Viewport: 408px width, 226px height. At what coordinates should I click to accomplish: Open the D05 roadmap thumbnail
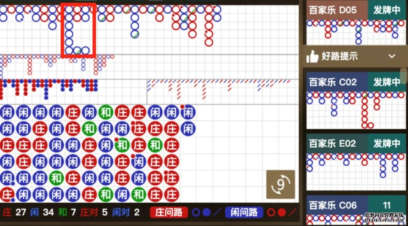point(356,32)
